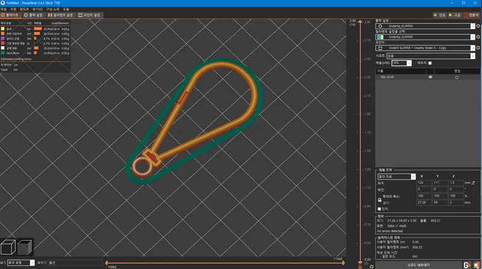Screen dimensions: 482x269
Task: Click the Z position field showing 1.5
Action: 455,183
